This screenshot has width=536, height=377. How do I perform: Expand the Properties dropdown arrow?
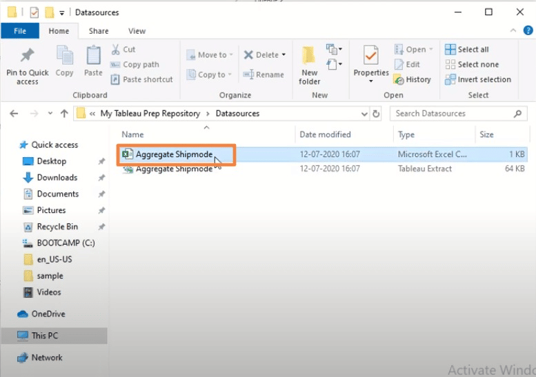pyautogui.click(x=371, y=81)
